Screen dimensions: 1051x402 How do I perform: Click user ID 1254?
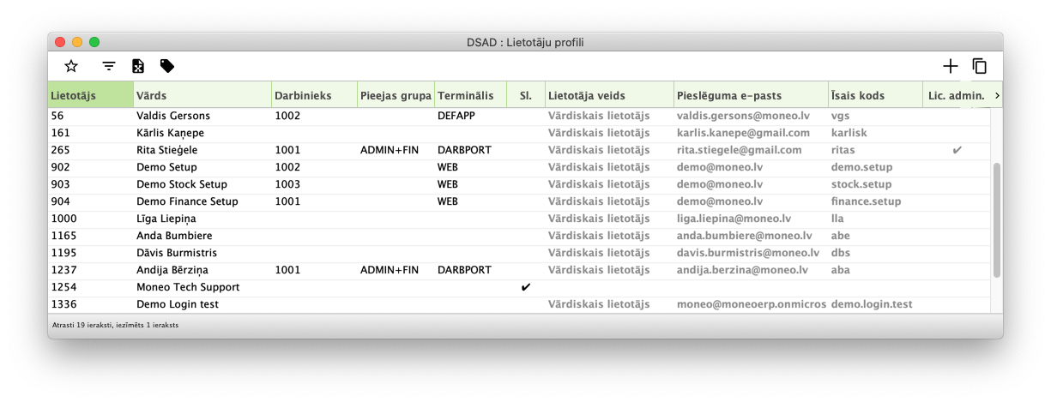pyautogui.click(x=63, y=287)
